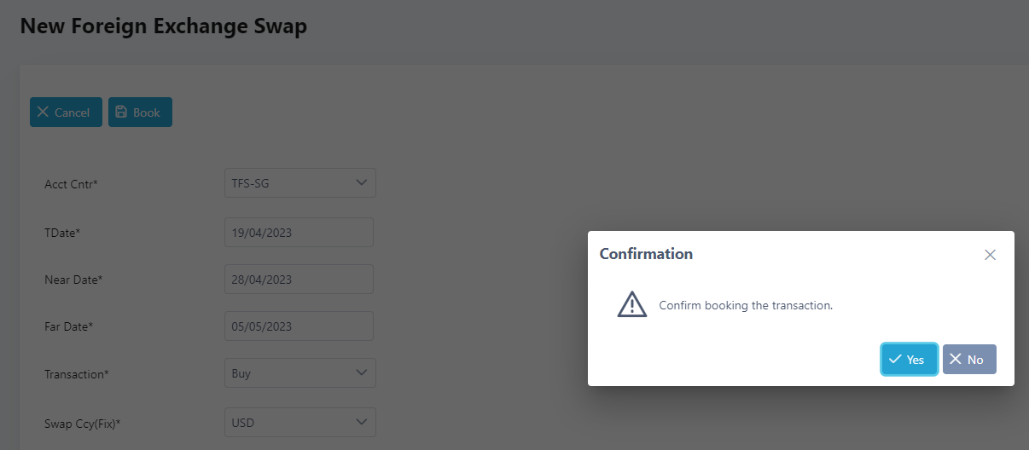Screen dimensions: 1029x450
Task: Click the Confirmation dialog title
Action: [x=646, y=254]
